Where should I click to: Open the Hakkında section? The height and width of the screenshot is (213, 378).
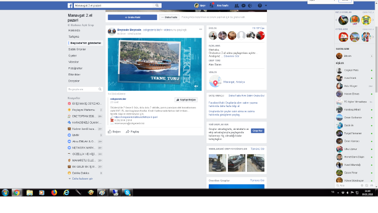74,31
